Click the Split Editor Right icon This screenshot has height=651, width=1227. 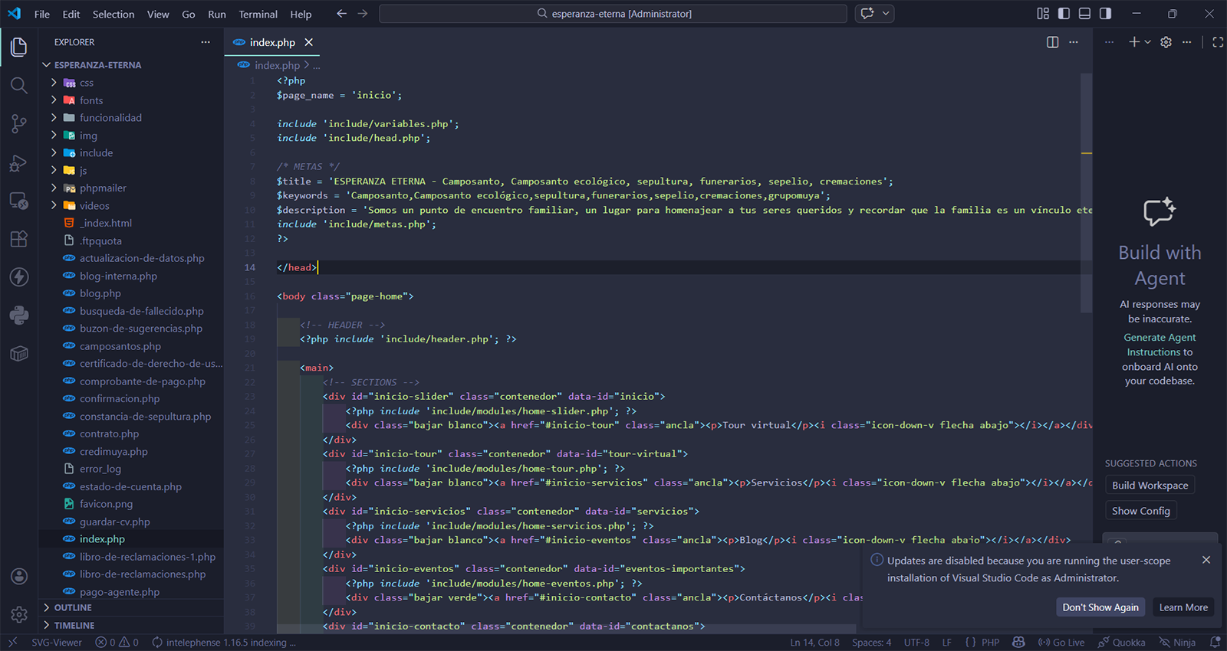tap(1053, 42)
